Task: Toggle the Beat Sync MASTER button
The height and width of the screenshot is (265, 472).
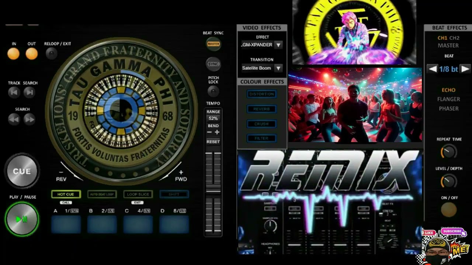Action: pos(213,44)
